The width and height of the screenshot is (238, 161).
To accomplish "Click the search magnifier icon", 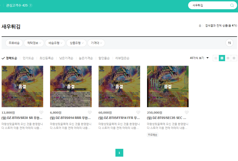I will 232,5.
